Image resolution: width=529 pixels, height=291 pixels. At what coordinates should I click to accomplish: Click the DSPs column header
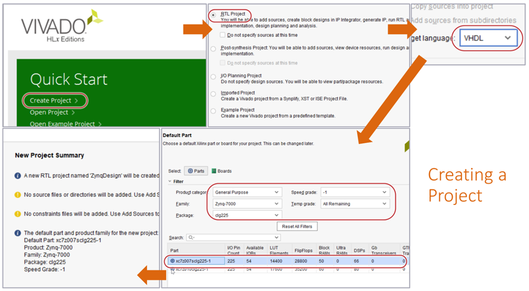(360, 250)
